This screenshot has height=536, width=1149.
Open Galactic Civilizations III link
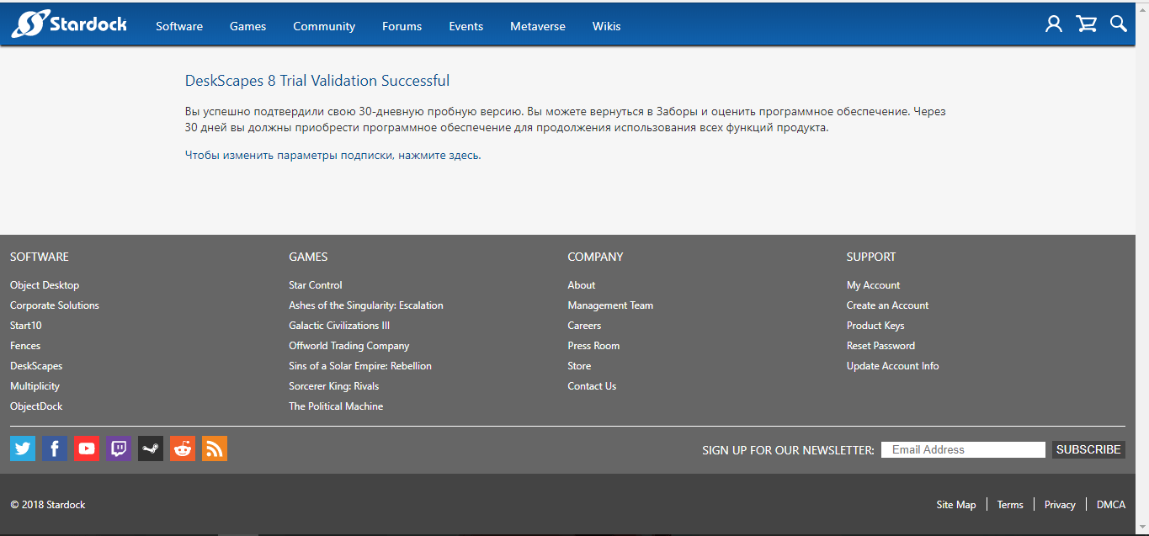(x=339, y=326)
